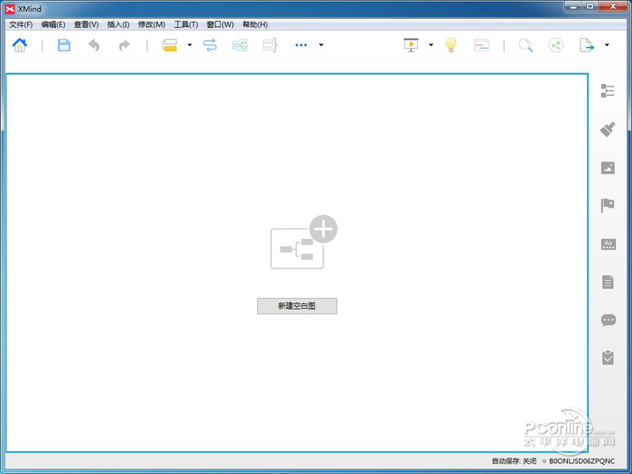Open the 编辑(E) menu
The width and height of the screenshot is (632, 474).
(x=53, y=24)
